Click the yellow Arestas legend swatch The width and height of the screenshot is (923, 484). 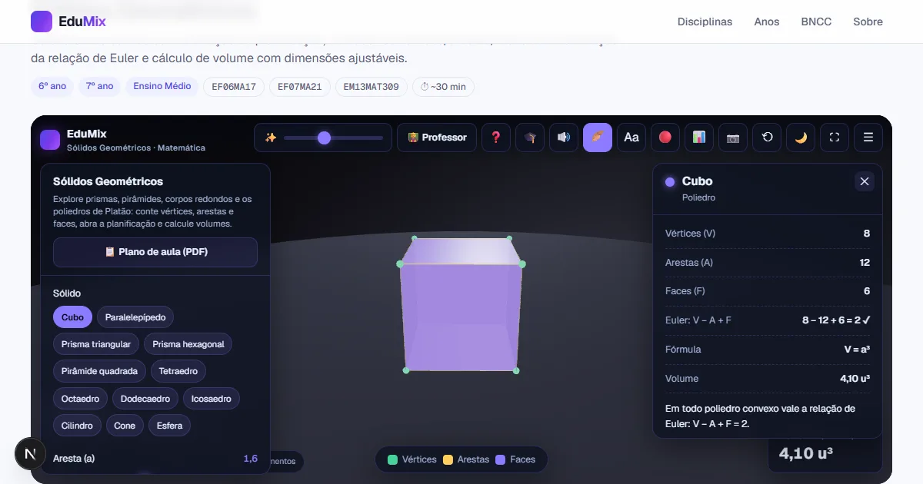pos(448,459)
